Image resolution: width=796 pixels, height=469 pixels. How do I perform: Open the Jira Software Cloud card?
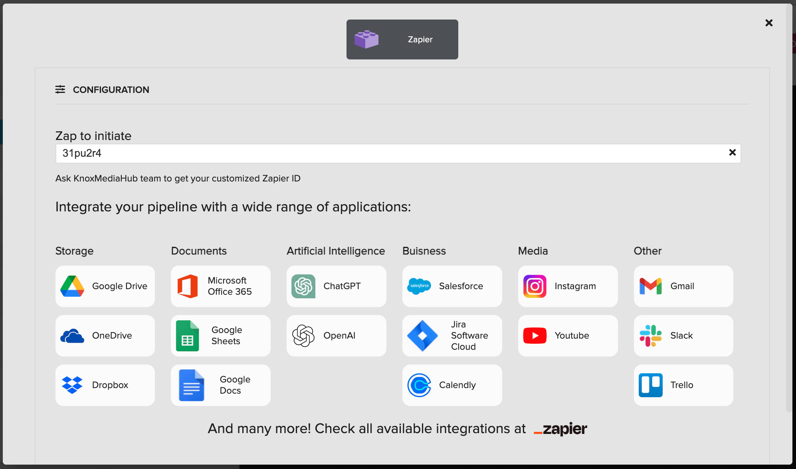click(x=452, y=336)
